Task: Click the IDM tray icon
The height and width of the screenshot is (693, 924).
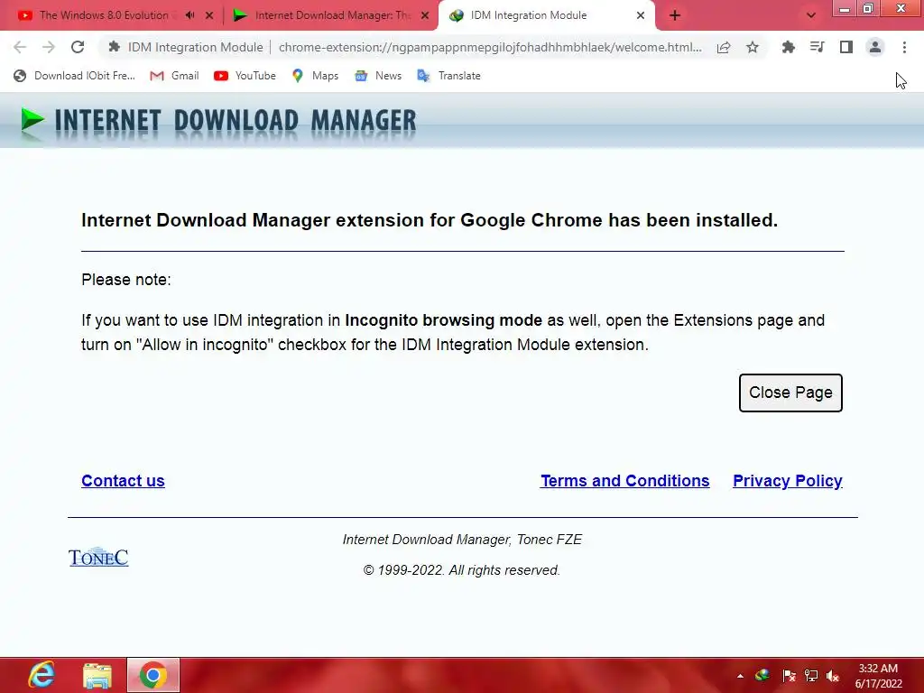Action: [762, 675]
